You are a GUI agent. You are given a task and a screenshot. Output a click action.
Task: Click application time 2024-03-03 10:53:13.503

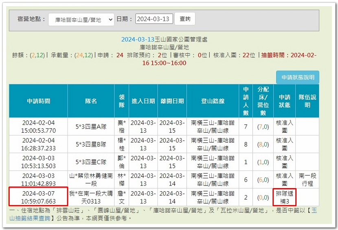click(38, 162)
